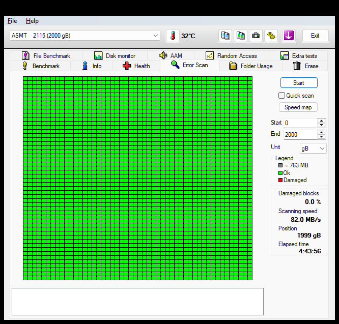Viewport: 339px width, 324px height.
Task: Switch to the AAM tab
Action: 171,56
